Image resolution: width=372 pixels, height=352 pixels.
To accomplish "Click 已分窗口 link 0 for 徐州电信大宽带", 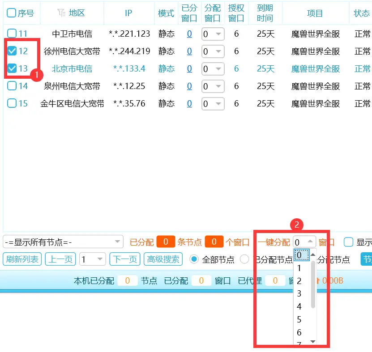I will click(189, 51).
